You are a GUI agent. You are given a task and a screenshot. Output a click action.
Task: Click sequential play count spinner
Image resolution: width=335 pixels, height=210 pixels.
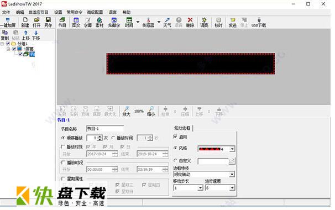pos(100,138)
